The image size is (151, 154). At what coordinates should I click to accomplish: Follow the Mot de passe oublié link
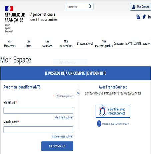pyautogui.click(x=62, y=136)
